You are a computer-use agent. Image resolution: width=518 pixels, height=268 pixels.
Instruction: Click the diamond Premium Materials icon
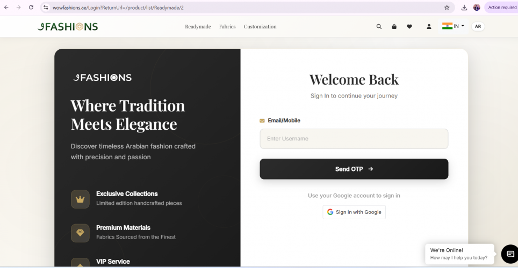80,233
